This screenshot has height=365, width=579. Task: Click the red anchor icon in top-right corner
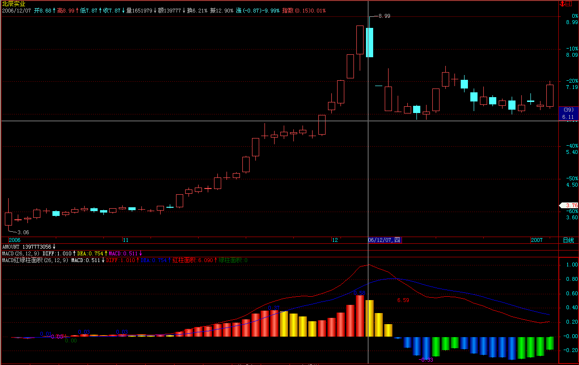coord(562,4)
